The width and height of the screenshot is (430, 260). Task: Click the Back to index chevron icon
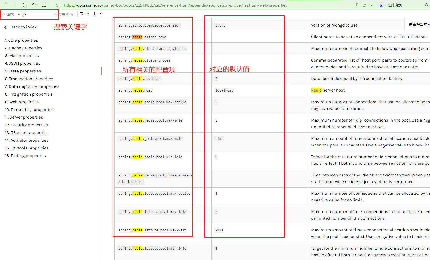point(5,27)
